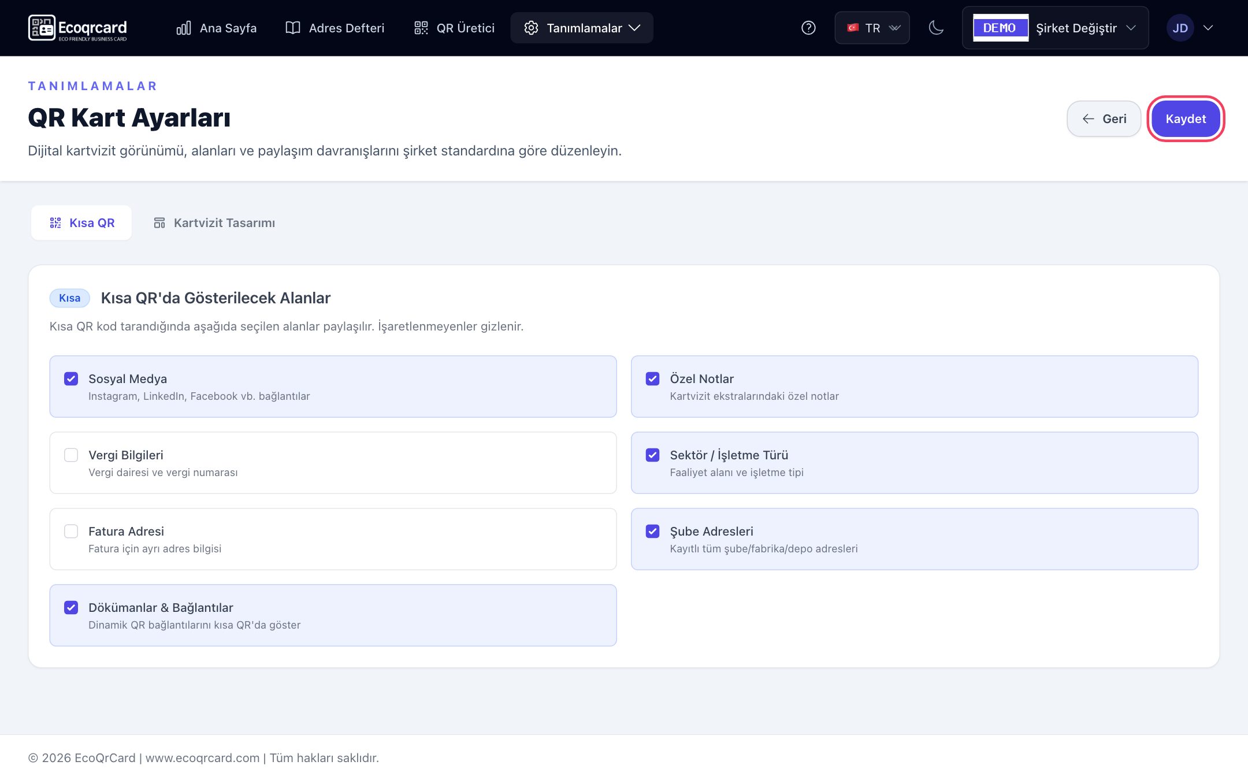Expand the Tanımlamalar dropdown chevron
Viewport: 1248px width, 780px height.
tap(634, 28)
